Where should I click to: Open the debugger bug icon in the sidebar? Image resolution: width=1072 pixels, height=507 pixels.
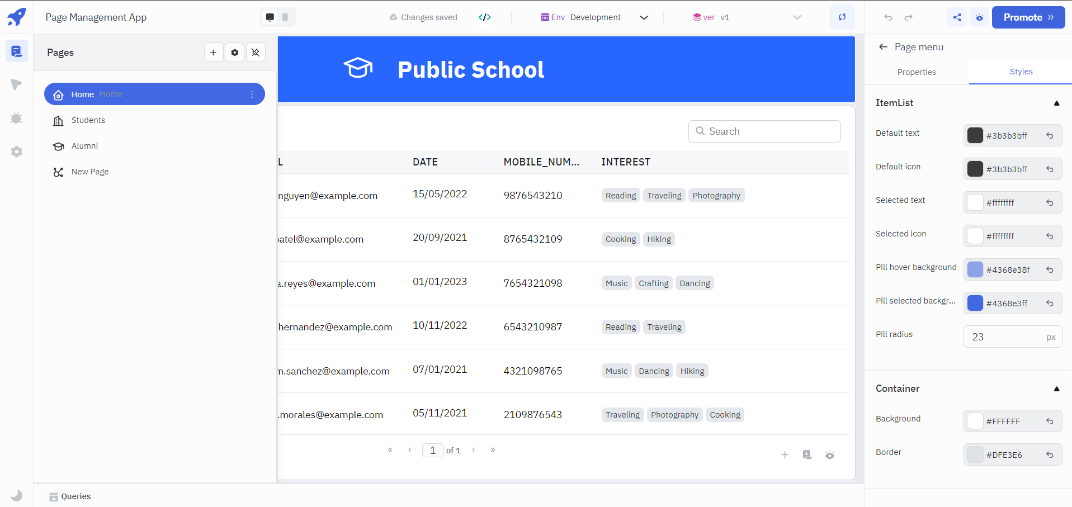click(x=16, y=118)
